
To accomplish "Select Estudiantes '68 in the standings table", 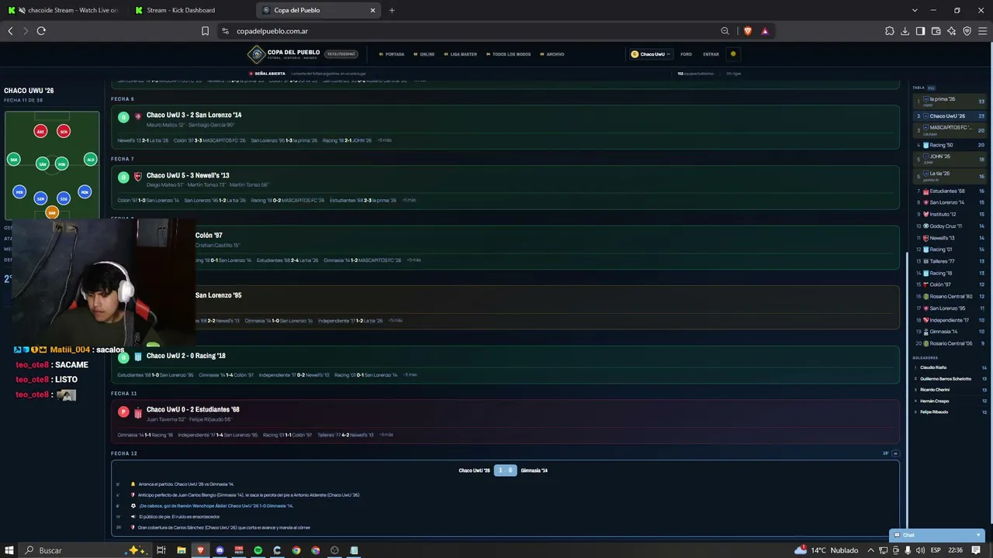I will point(950,191).
